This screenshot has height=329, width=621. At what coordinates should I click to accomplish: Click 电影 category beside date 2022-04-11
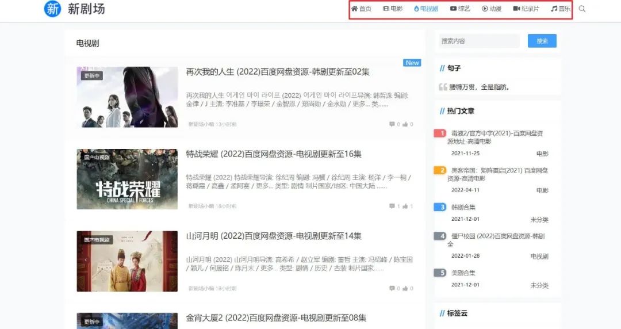pos(542,190)
